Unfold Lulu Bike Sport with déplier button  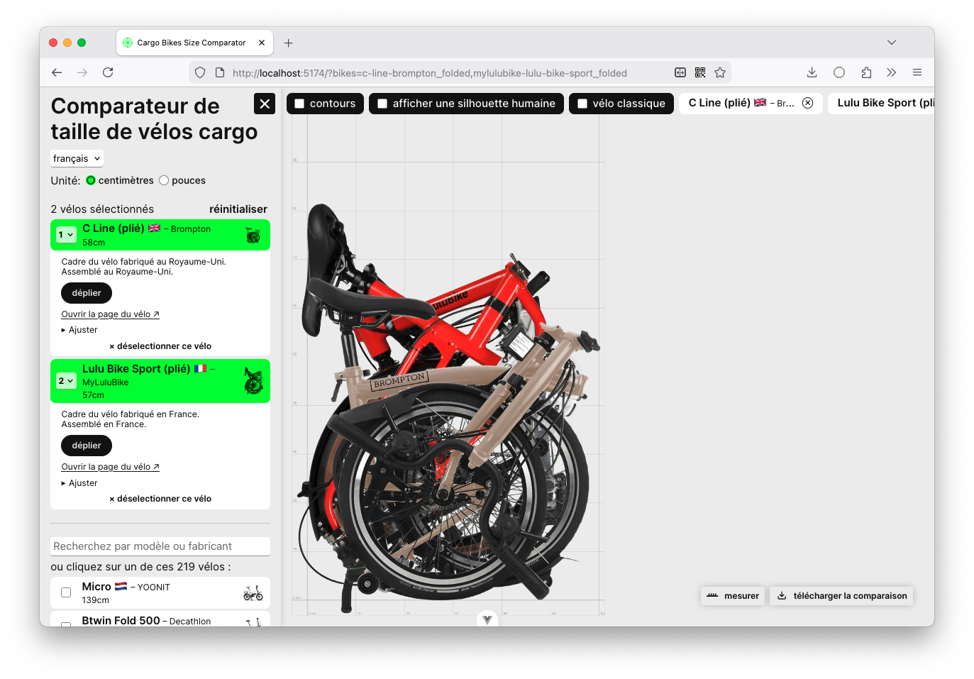tap(87, 446)
